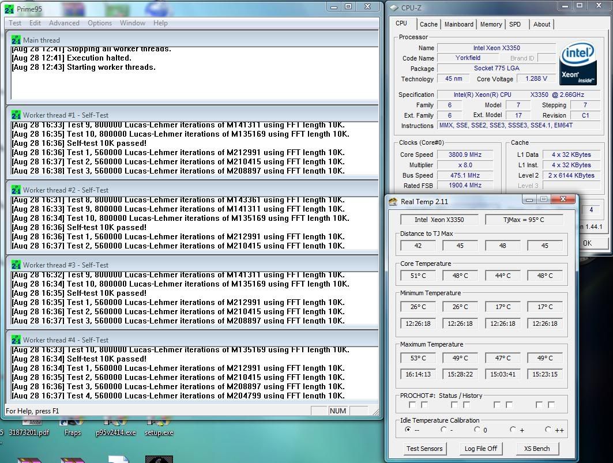Screen dimensions: 613x463
Task: Open the Test menu in Prime95
Action: (x=15, y=22)
